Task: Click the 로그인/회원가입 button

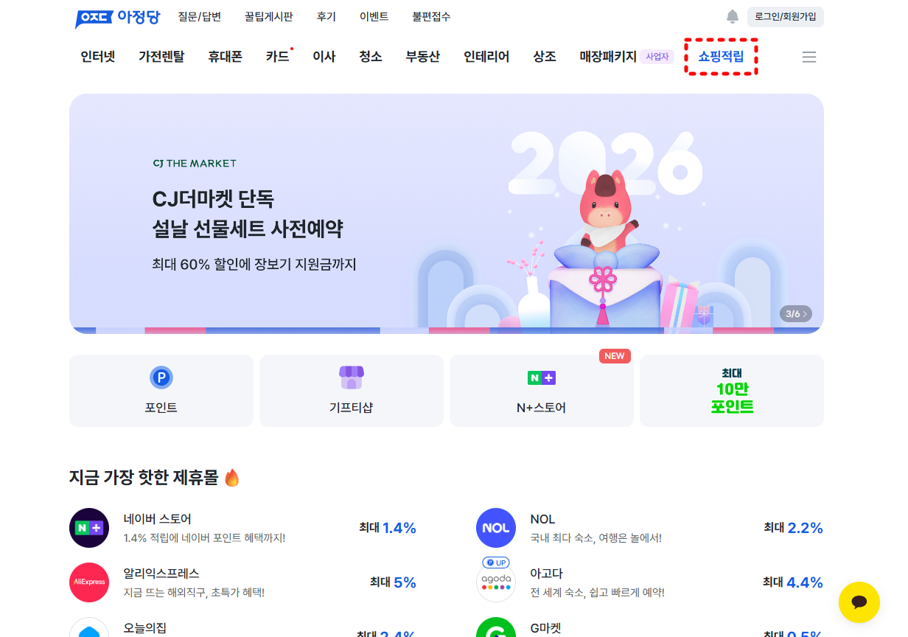Action: [786, 17]
